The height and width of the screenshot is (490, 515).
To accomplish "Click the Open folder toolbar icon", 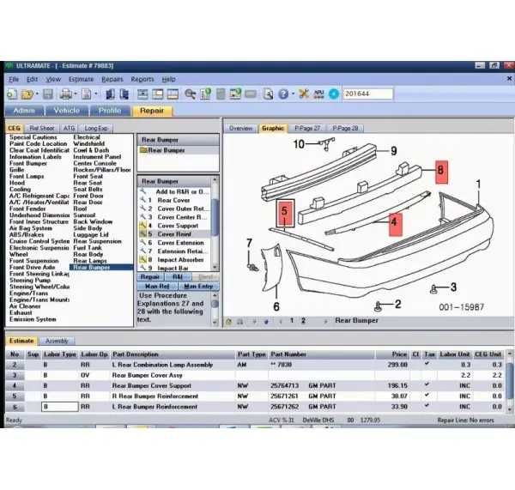I will click(x=27, y=94).
